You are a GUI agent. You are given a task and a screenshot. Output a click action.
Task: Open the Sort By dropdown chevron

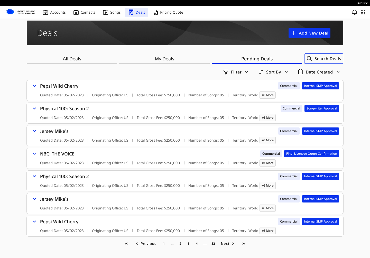tap(286, 72)
